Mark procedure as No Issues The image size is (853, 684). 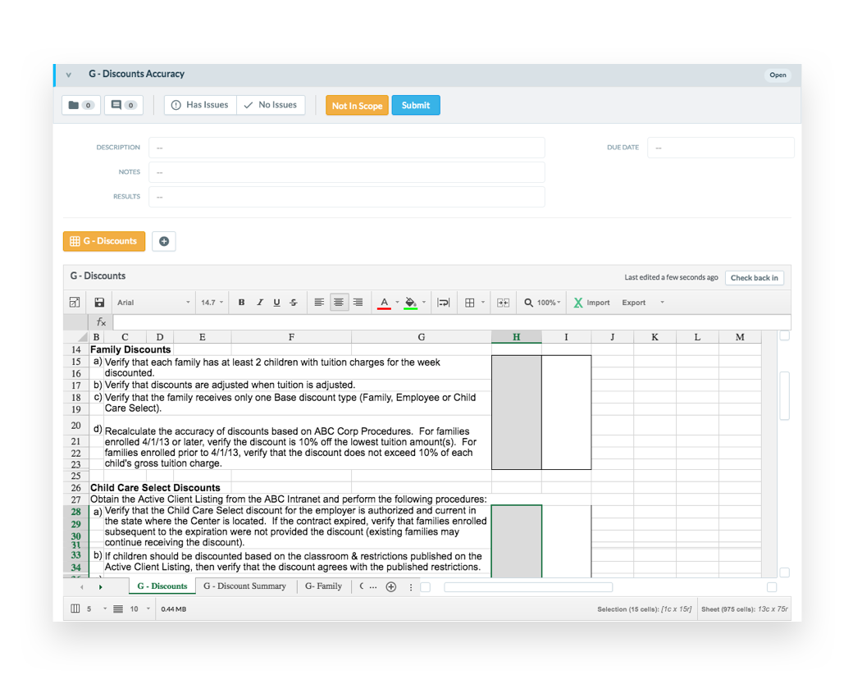click(x=271, y=105)
